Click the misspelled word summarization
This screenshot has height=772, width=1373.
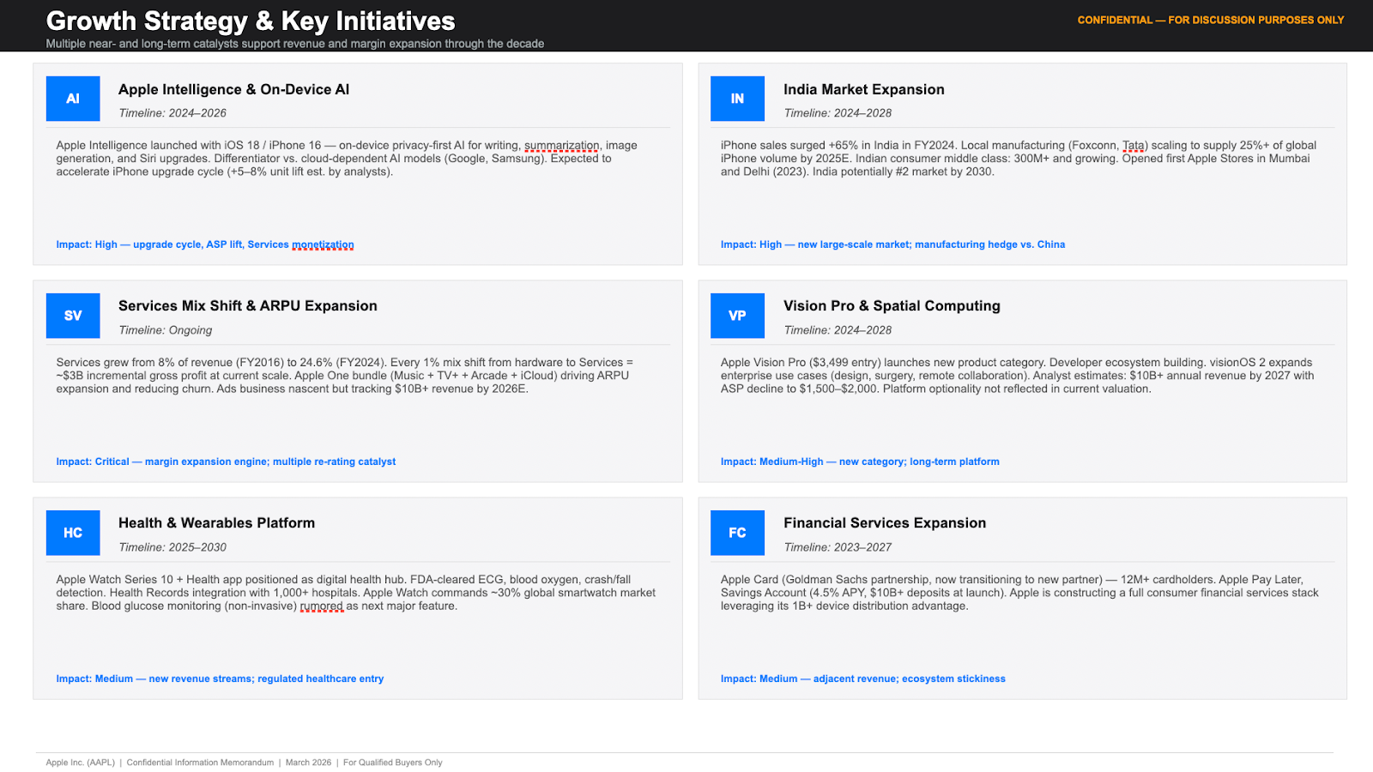562,146
